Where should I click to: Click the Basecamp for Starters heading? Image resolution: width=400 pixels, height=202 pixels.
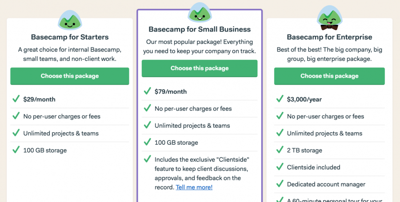click(x=70, y=37)
